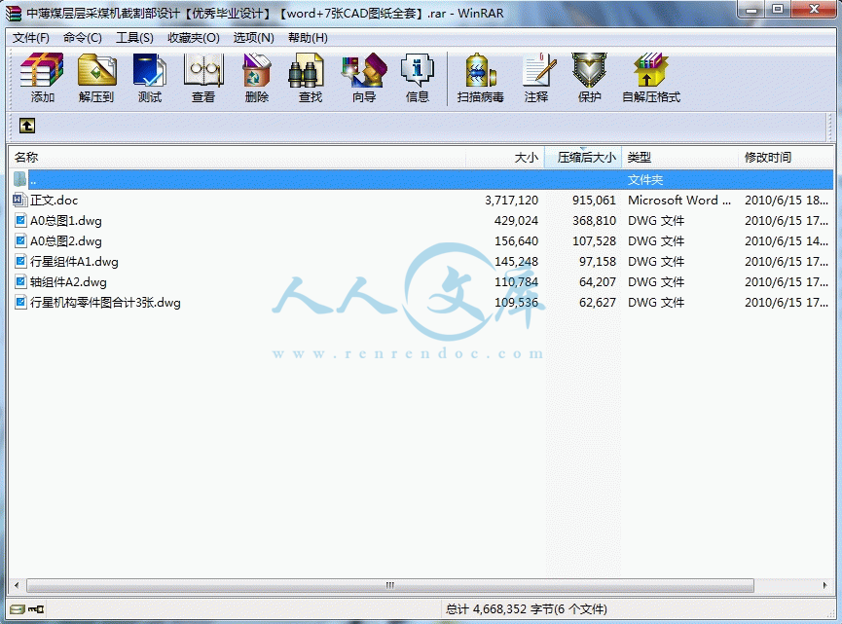
Task: Open the 工具(S) menu
Action: pos(134,38)
